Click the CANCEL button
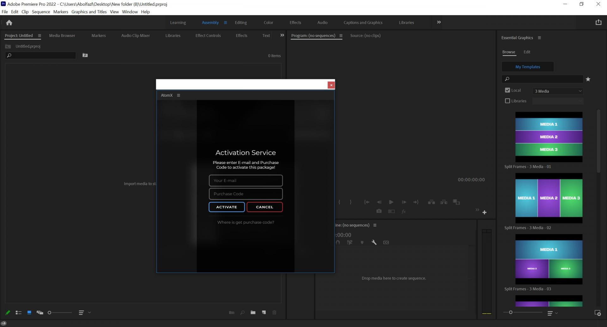Screen dimensions: 607x327 [x=265, y=207]
